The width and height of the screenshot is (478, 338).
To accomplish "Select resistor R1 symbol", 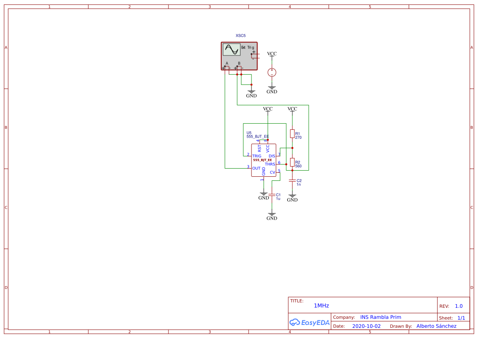I will [x=292, y=134].
